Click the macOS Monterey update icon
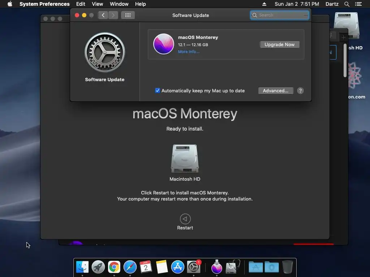 (x=164, y=44)
